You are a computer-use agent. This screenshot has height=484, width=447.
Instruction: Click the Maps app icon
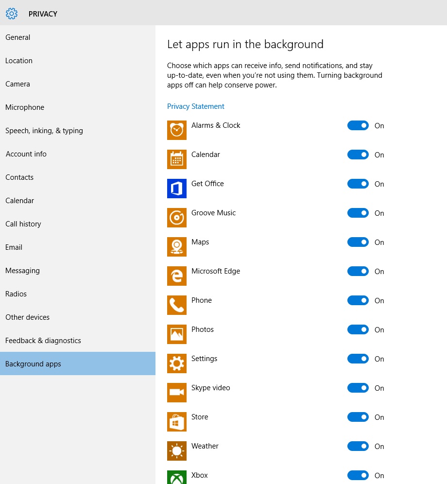tap(176, 247)
